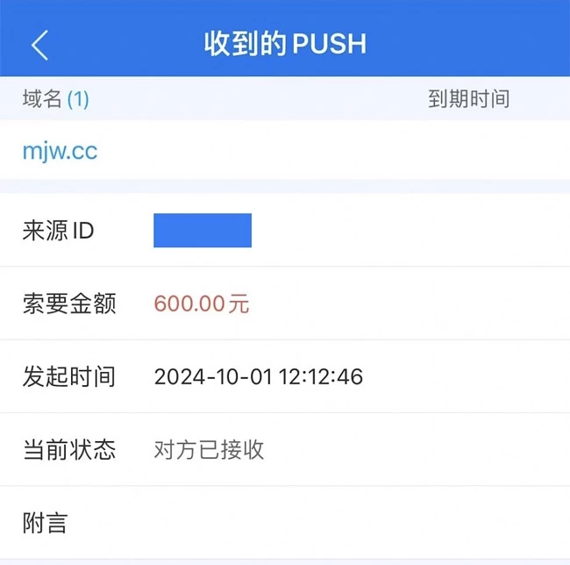Viewport: 570px width, 565px height.
Task: Click the 600.00元 amount
Action: tap(202, 304)
